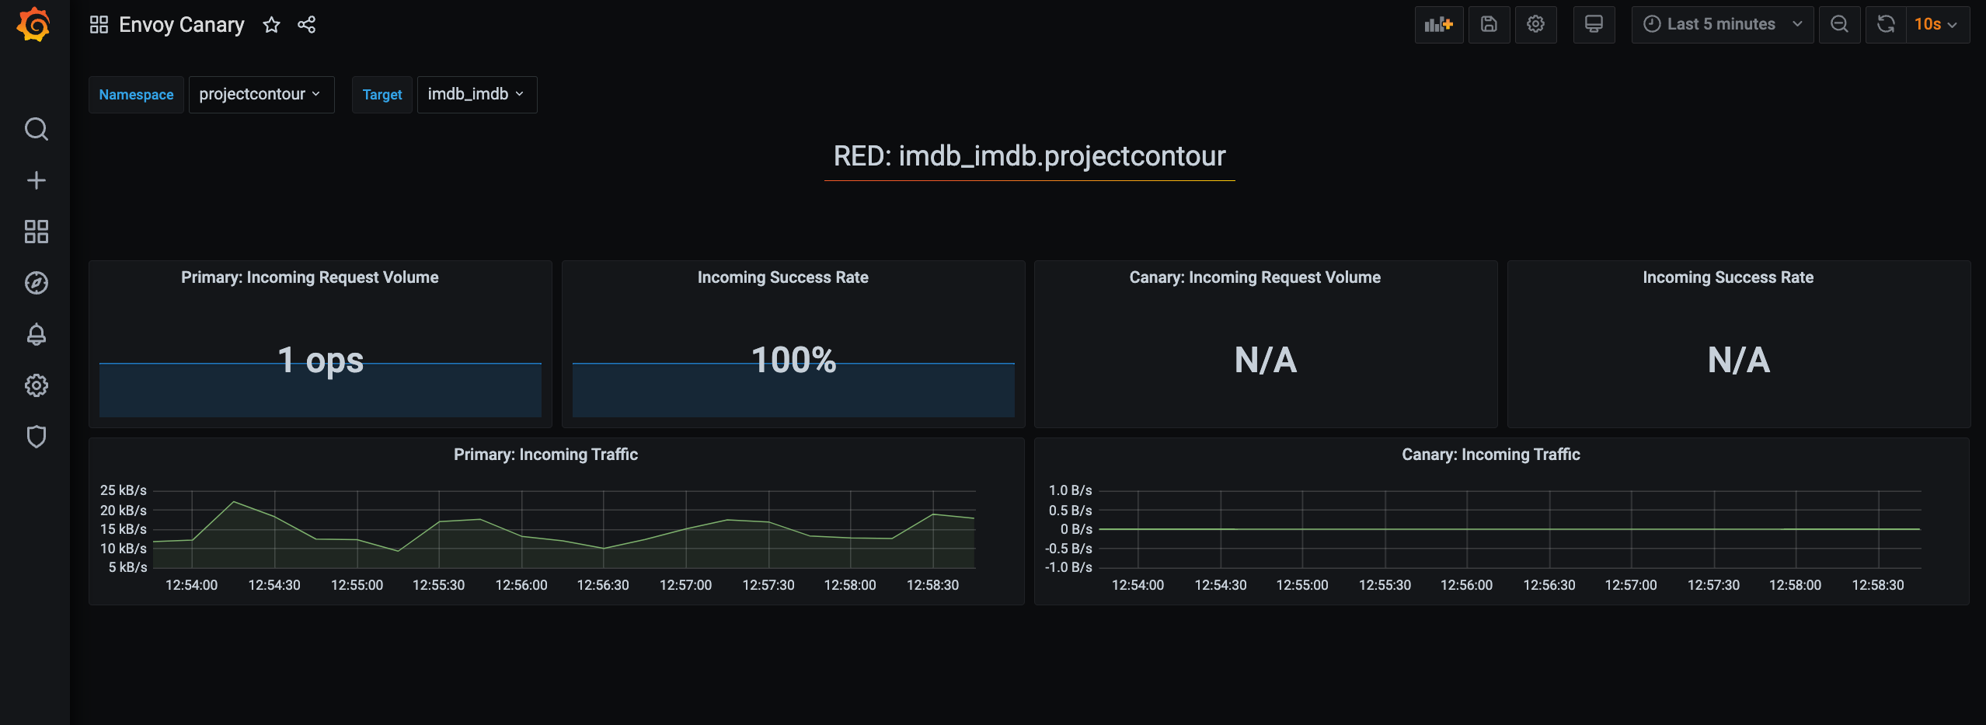The height and width of the screenshot is (725, 1986).
Task: Refresh the dashboard now
Action: click(1886, 25)
